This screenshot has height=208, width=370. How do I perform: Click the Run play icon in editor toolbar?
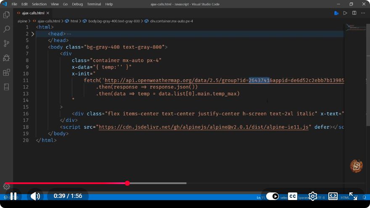coord(345,13)
